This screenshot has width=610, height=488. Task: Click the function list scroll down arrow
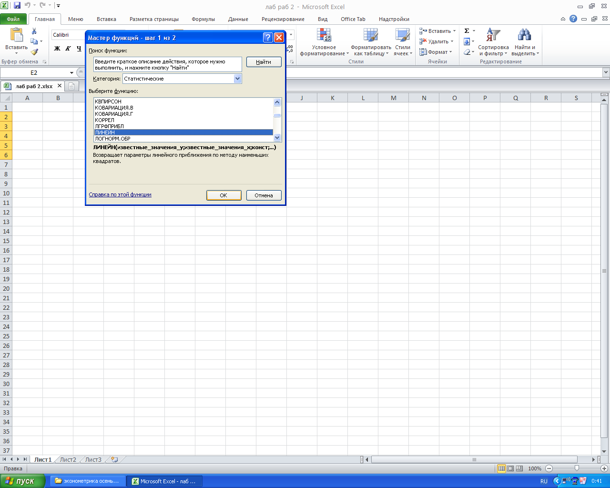[x=277, y=138]
